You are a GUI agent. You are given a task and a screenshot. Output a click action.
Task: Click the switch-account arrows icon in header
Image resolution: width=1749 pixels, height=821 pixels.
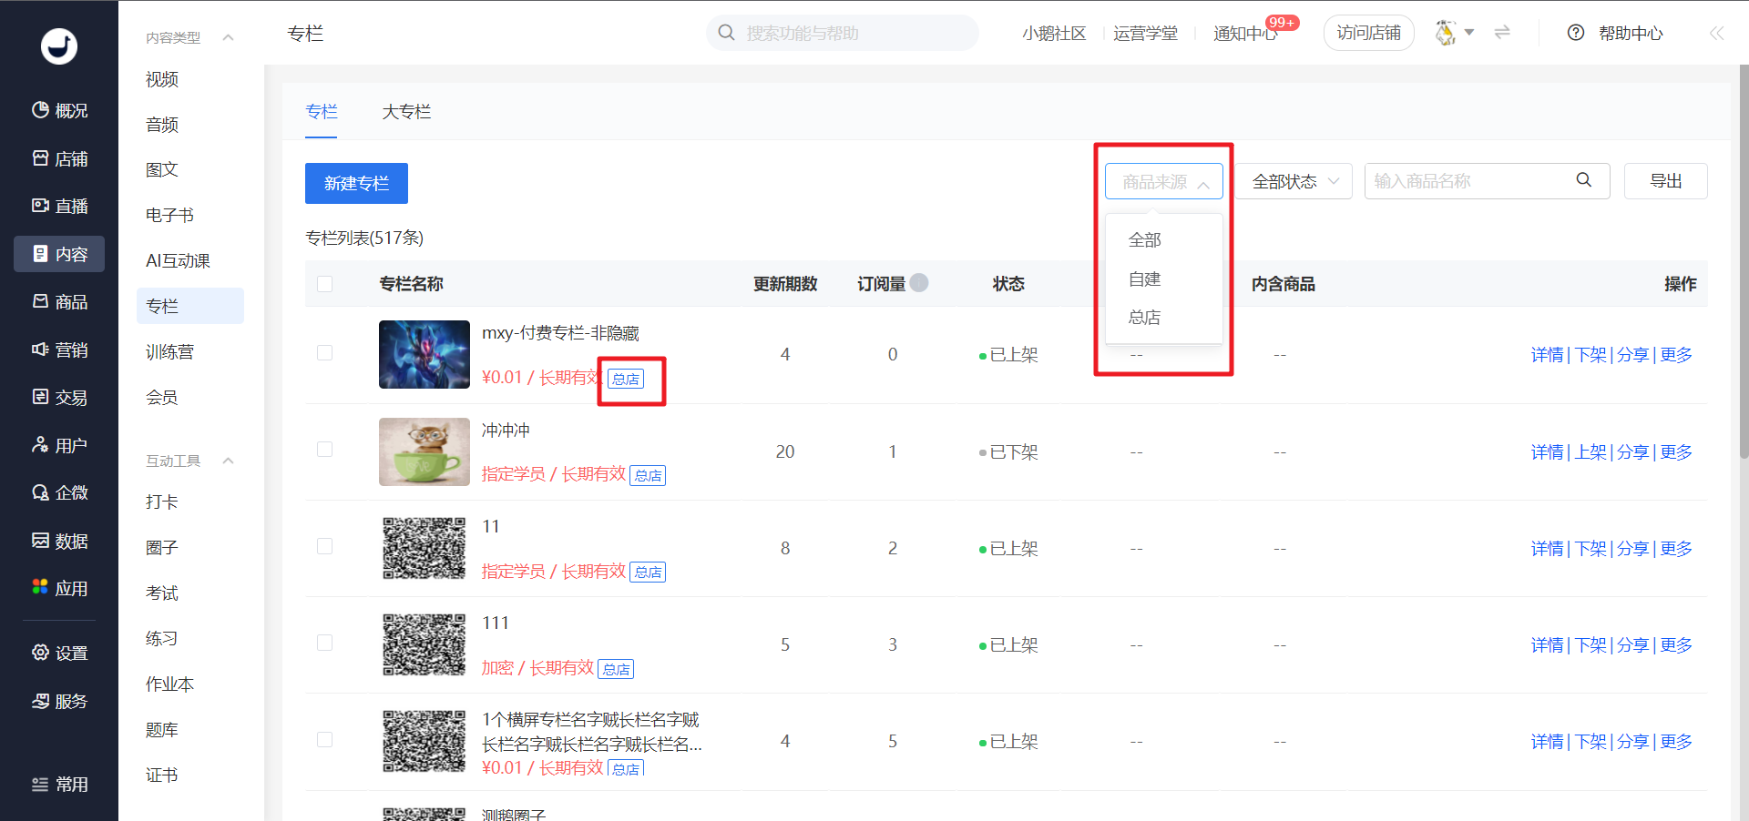(1502, 33)
